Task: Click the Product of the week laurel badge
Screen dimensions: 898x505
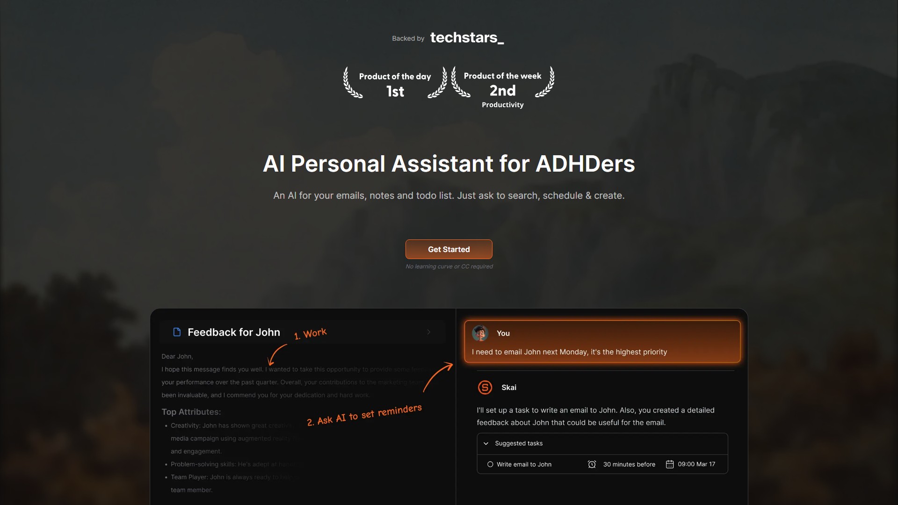Action: [503, 87]
